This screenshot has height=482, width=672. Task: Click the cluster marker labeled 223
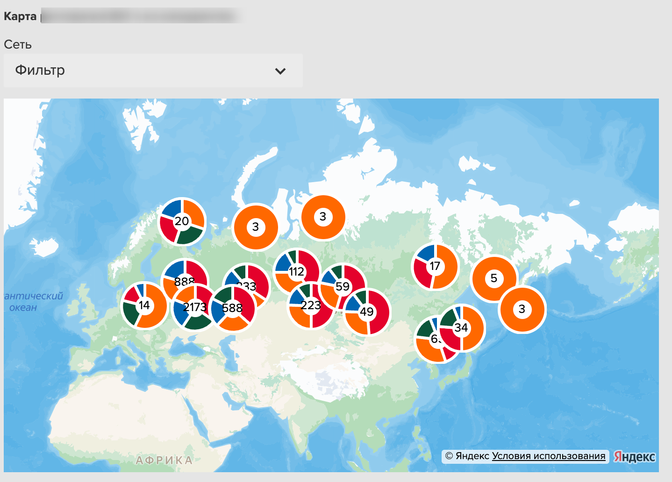click(x=311, y=305)
